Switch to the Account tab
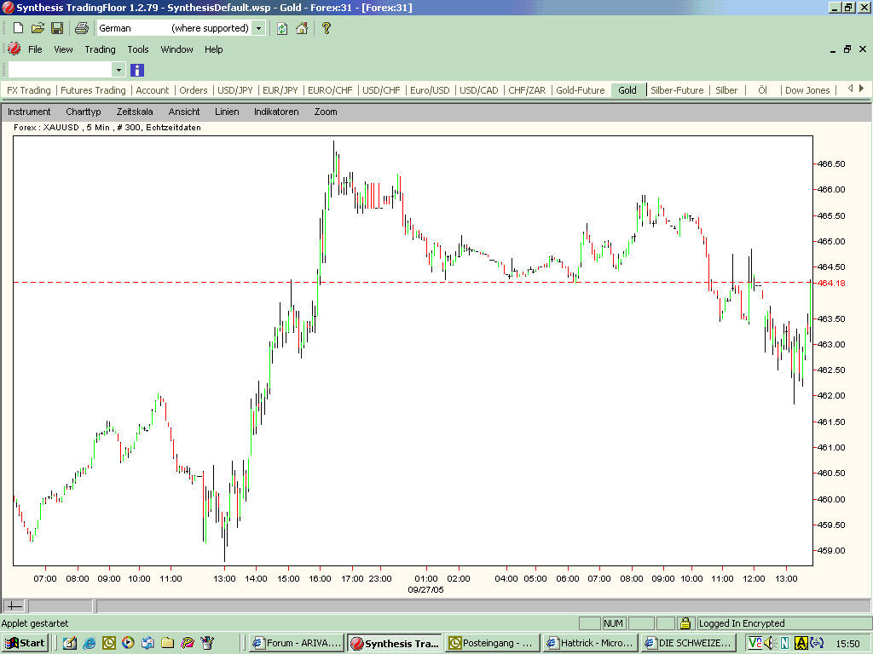 click(x=152, y=90)
